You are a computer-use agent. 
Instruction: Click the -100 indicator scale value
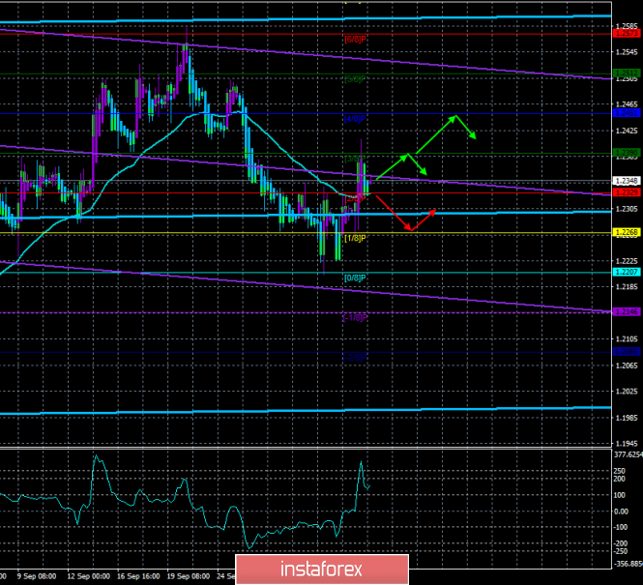621,527
